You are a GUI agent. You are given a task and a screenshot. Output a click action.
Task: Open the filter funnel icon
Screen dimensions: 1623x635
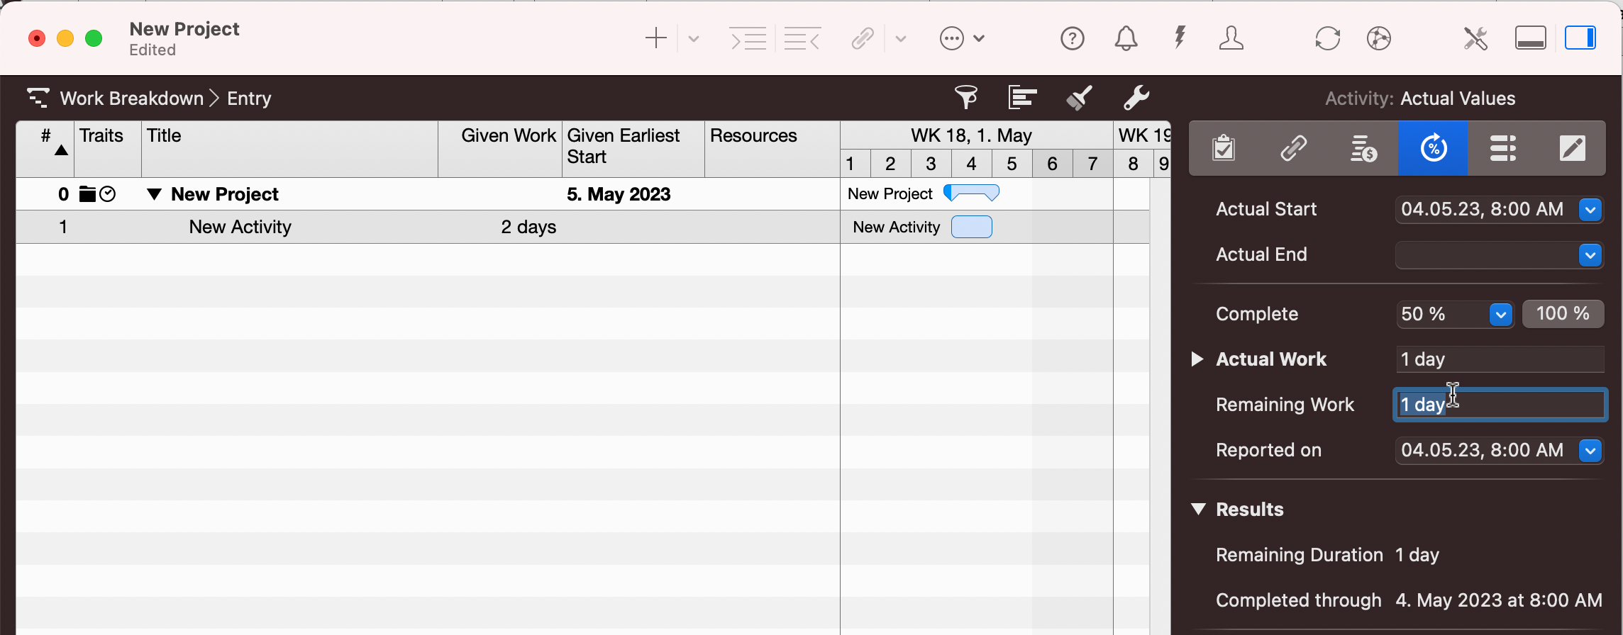pos(966,97)
